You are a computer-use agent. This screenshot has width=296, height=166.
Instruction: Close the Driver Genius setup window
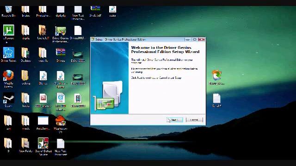pos(201,39)
